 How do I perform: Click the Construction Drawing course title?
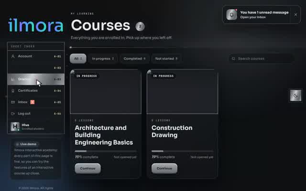coord(172,131)
